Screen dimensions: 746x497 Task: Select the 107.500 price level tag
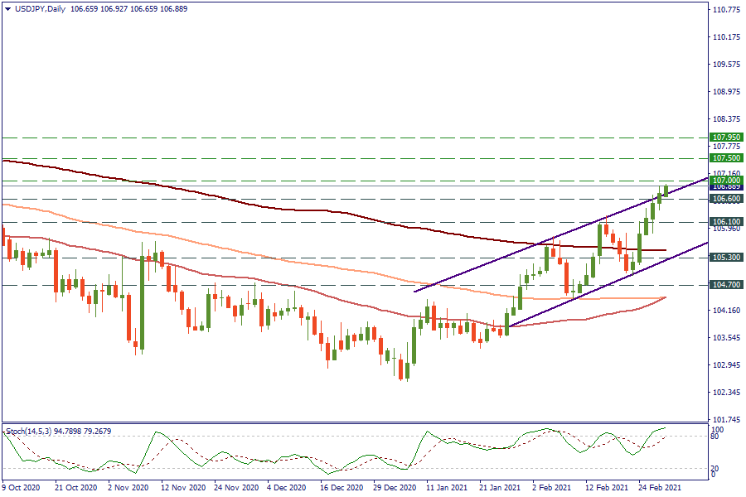pos(726,157)
